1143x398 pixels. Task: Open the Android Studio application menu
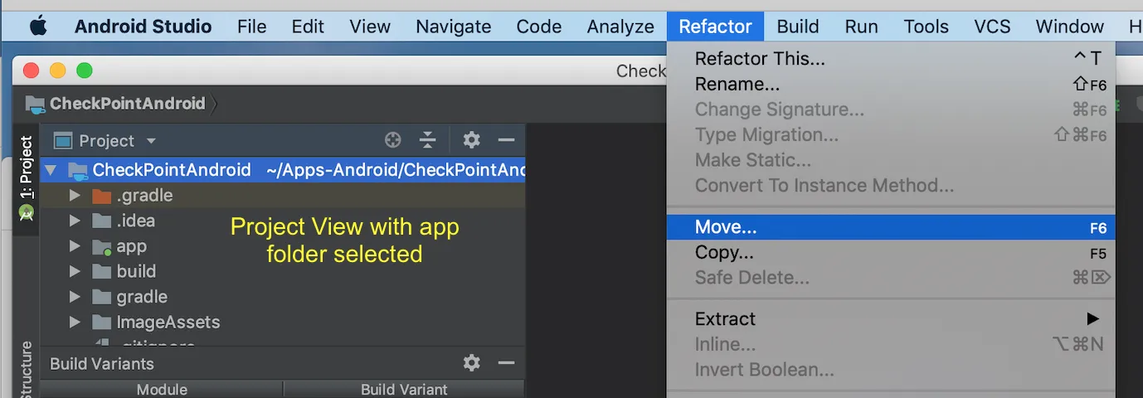(143, 27)
